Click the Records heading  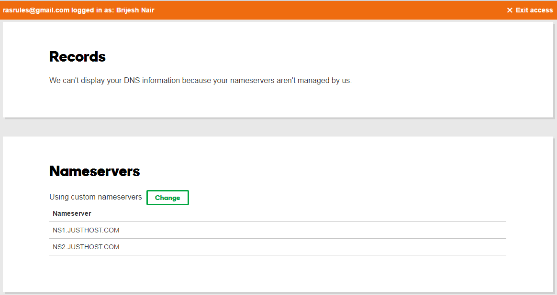point(78,57)
